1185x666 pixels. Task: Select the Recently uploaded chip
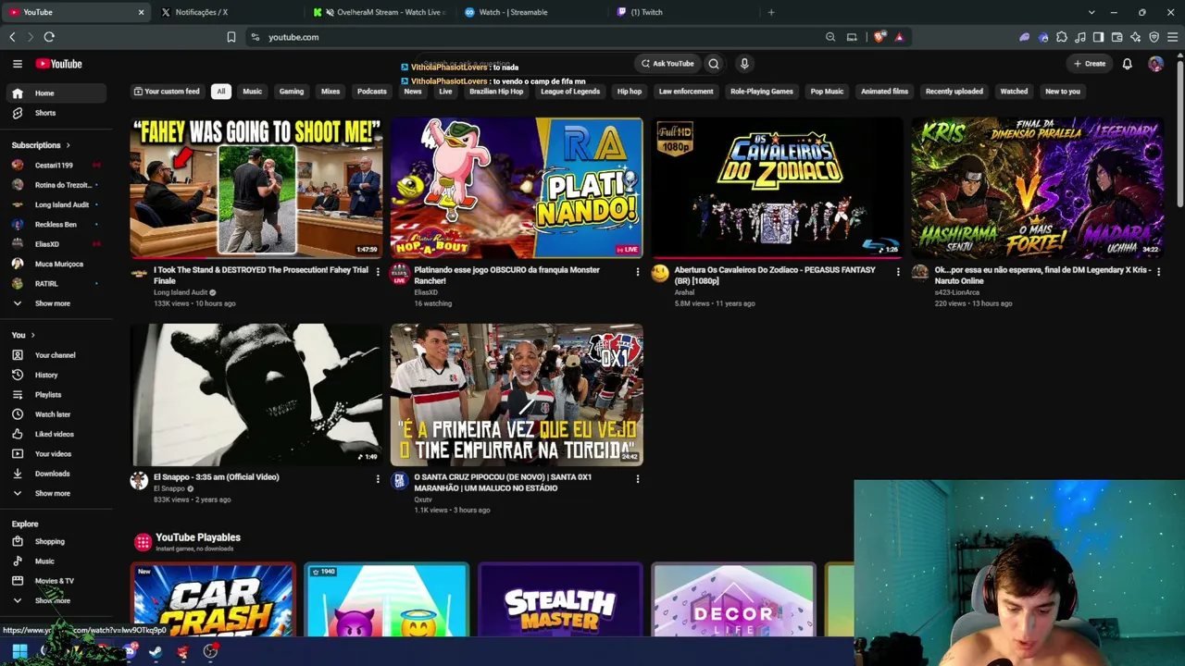click(954, 92)
